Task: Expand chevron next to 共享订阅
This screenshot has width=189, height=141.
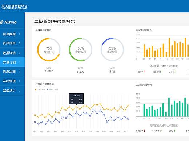Action: tap(20, 62)
